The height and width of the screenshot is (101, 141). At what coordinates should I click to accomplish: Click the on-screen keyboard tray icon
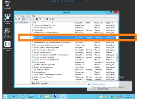point(101,97)
